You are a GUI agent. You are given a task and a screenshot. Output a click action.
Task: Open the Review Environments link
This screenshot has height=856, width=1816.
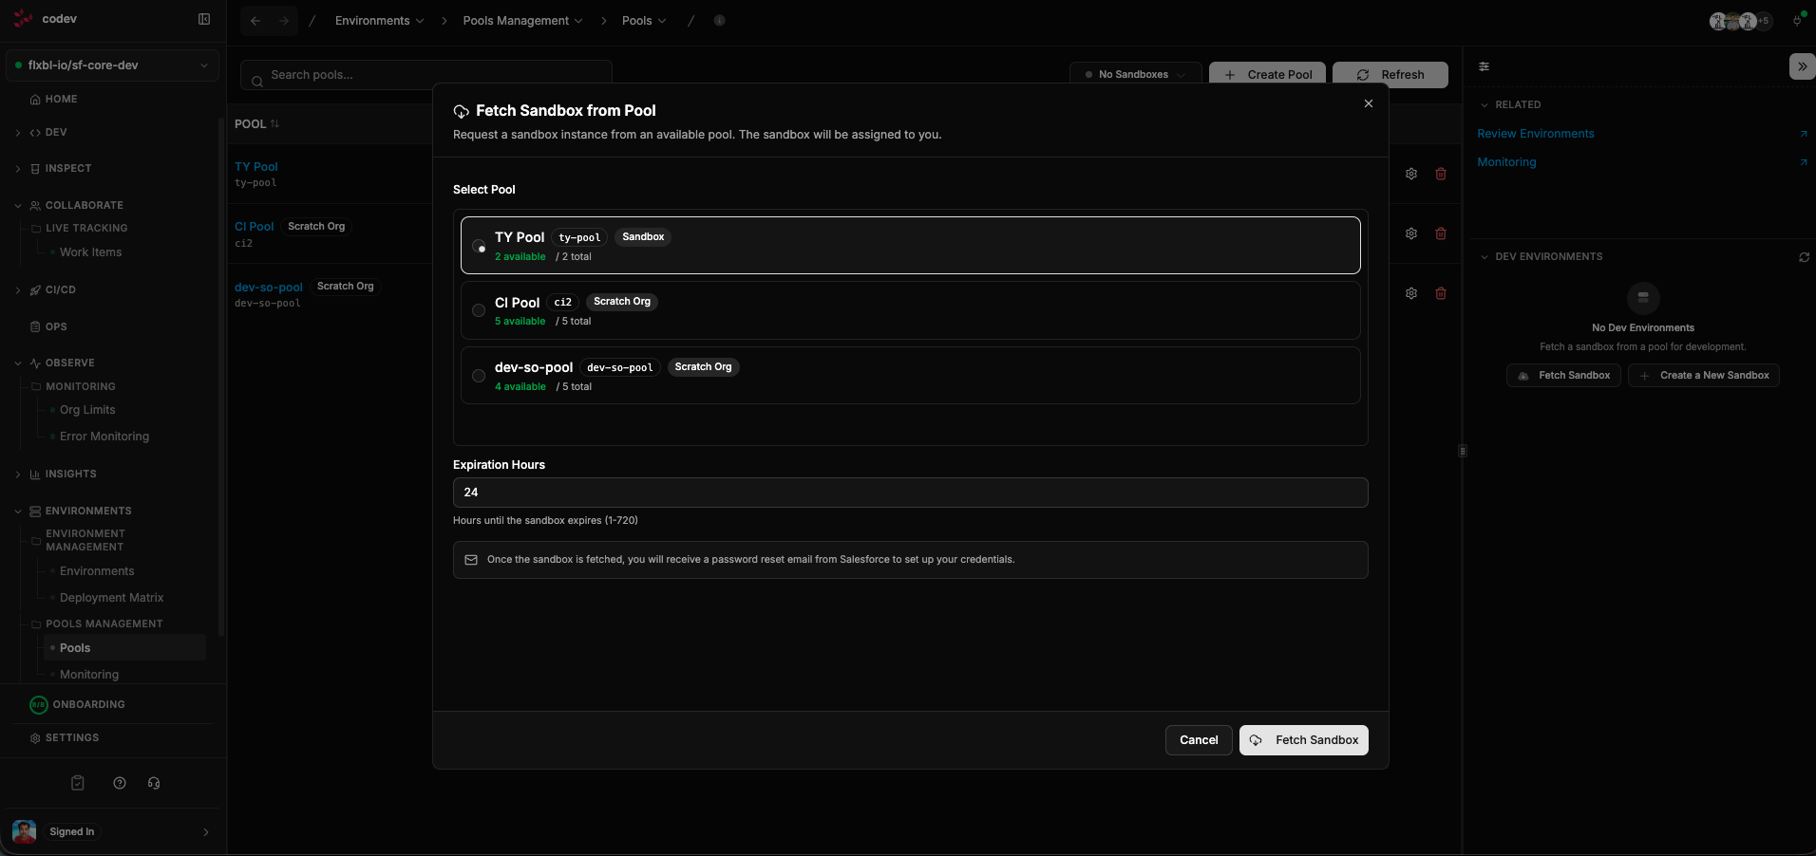(1535, 133)
